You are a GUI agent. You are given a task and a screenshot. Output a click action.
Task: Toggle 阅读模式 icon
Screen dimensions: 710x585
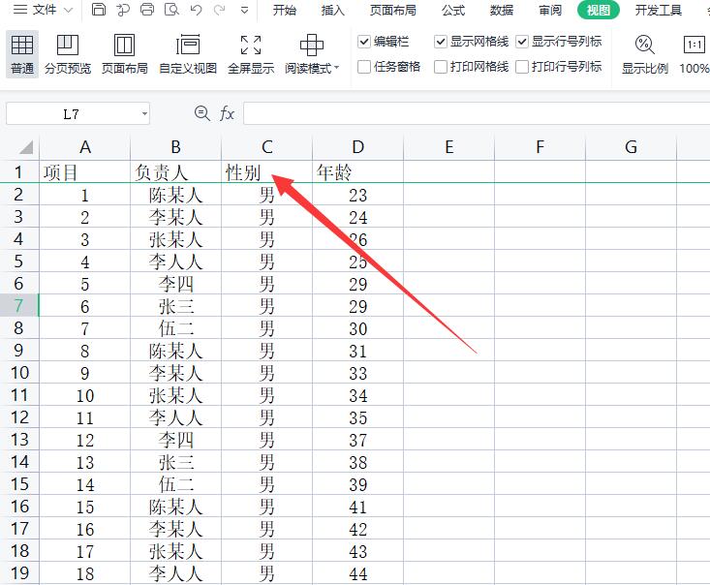coord(312,46)
